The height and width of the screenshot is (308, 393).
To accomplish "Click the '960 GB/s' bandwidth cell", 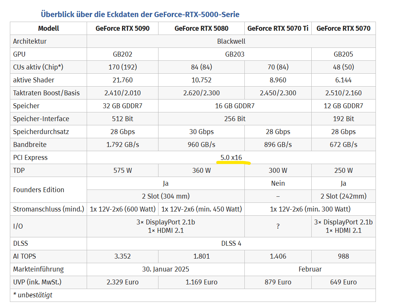I will coord(201,144).
